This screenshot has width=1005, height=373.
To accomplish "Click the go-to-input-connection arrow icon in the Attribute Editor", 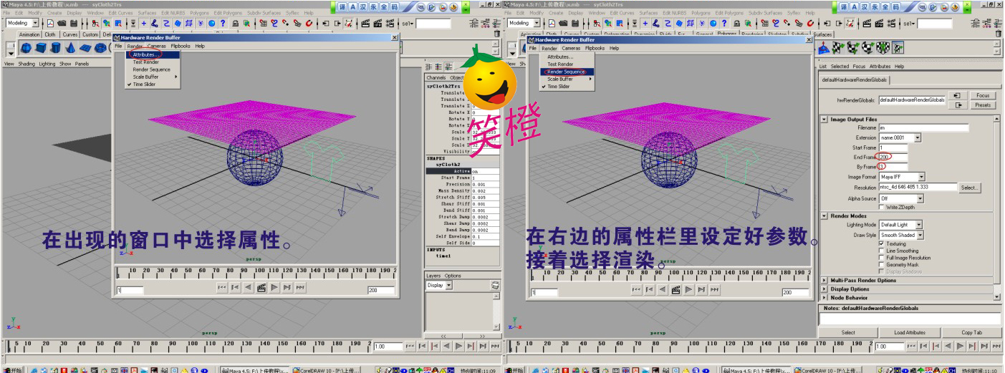I will pyautogui.click(x=958, y=95).
